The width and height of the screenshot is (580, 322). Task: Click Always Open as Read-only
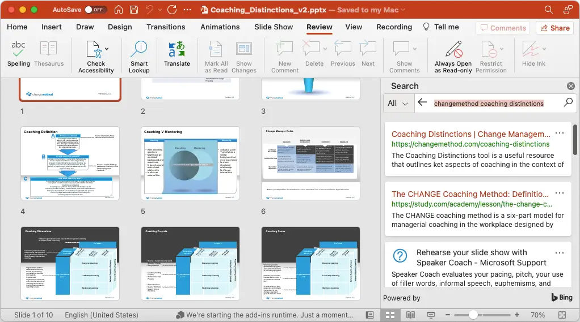tap(453, 57)
